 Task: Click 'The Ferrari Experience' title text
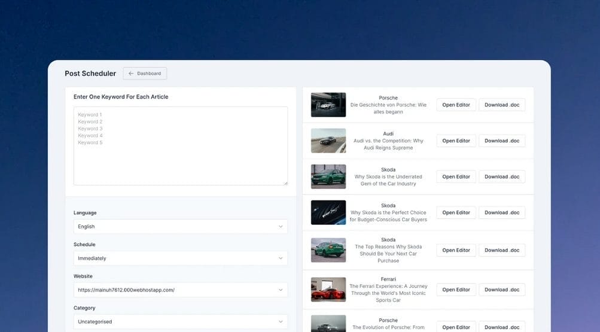(388, 293)
